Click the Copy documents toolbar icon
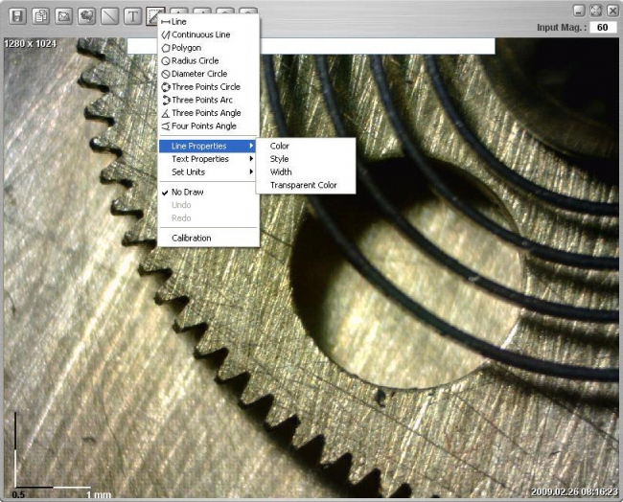 (x=40, y=15)
